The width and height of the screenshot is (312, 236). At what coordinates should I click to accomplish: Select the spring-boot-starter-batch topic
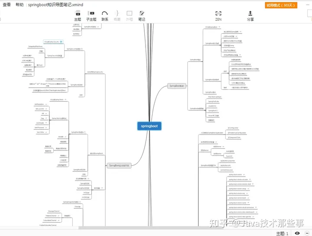237,198
